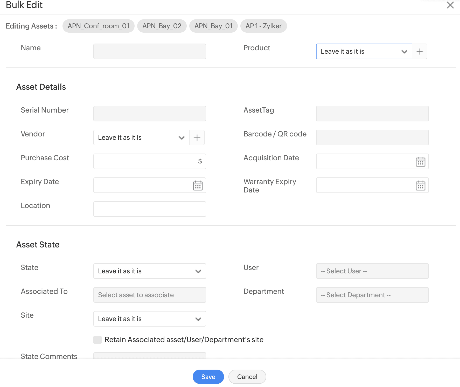The image size is (460, 387).
Task: Select the AP 1 - Zylker asset chip
Action: pyautogui.click(x=263, y=26)
